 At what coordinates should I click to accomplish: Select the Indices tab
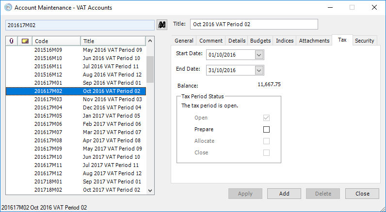tap(285, 41)
